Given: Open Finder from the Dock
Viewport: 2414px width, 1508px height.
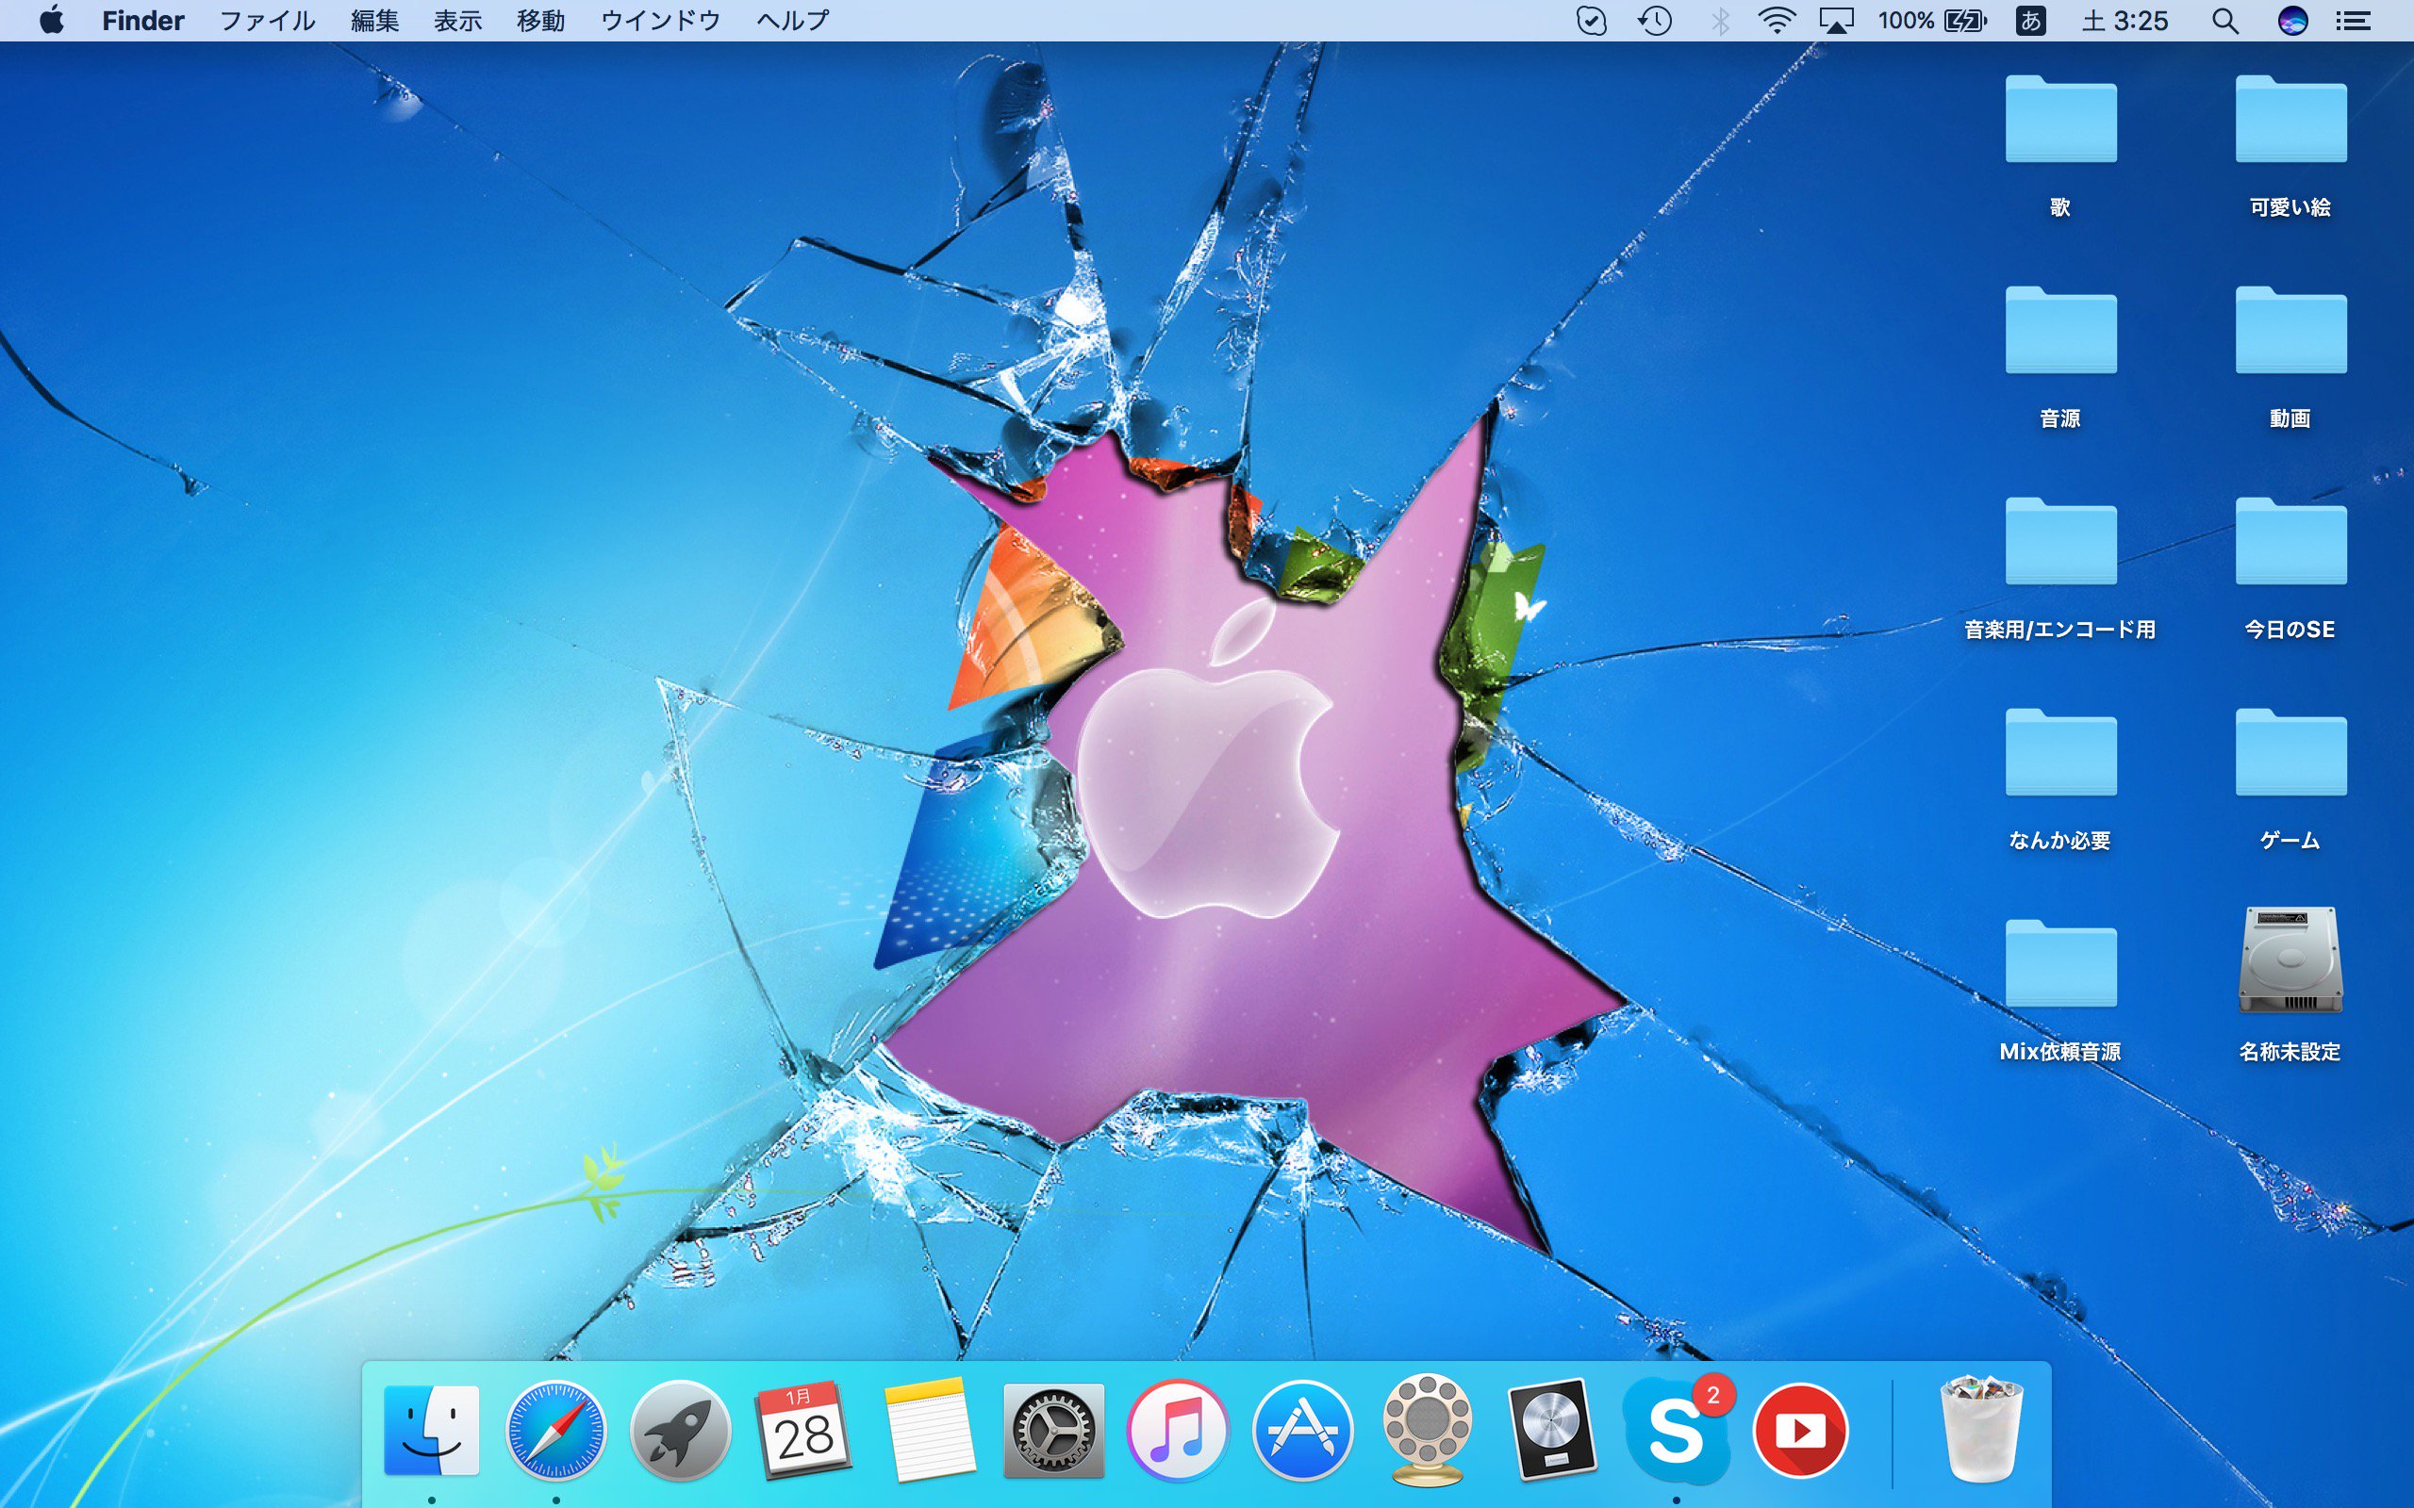Looking at the screenshot, I should pyautogui.click(x=431, y=1430).
